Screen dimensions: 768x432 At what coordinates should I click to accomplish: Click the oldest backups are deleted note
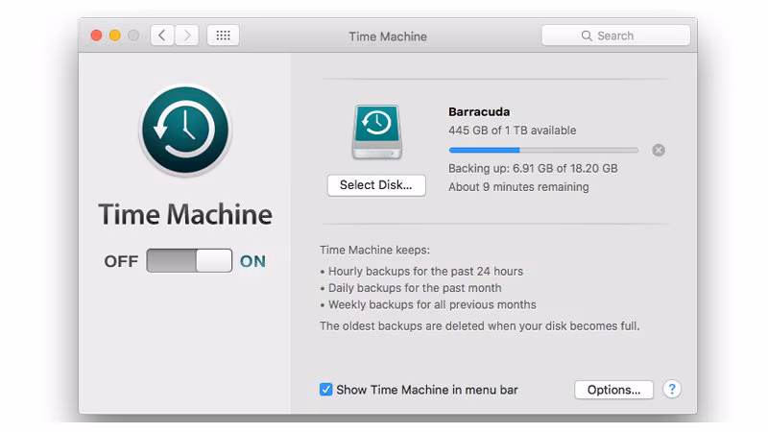(479, 326)
